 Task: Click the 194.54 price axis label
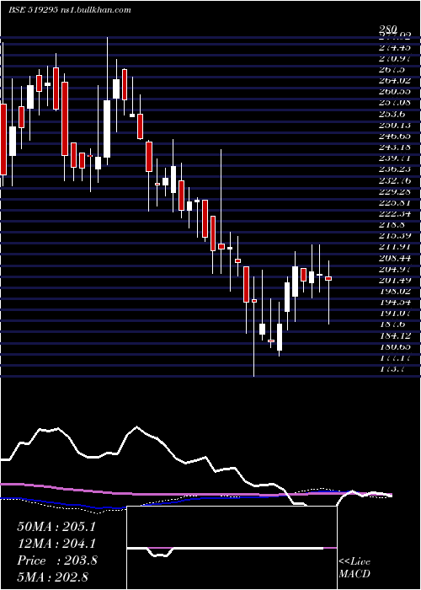[x=395, y=302]
